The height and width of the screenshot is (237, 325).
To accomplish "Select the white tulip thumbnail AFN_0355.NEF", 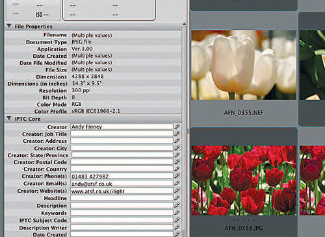I will pos(244,65).
